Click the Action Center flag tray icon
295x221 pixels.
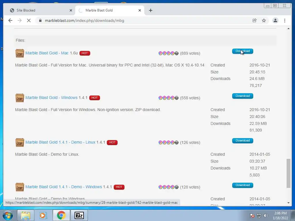pos(252,216)
